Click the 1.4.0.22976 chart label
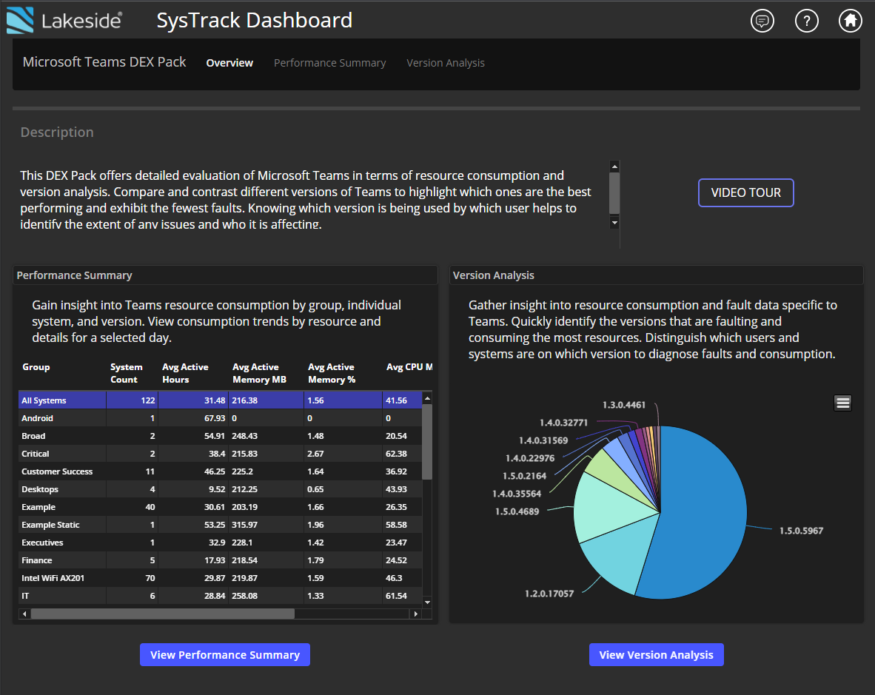875x695 pixels. (x=530, y=458)
